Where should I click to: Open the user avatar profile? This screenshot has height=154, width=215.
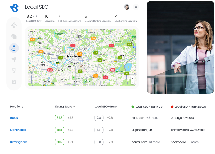coord(127,7)
